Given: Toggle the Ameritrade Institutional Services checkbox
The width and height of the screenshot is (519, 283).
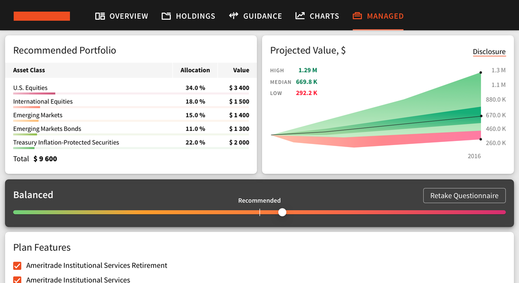Looking at the screenshot, I should [17, 279].
